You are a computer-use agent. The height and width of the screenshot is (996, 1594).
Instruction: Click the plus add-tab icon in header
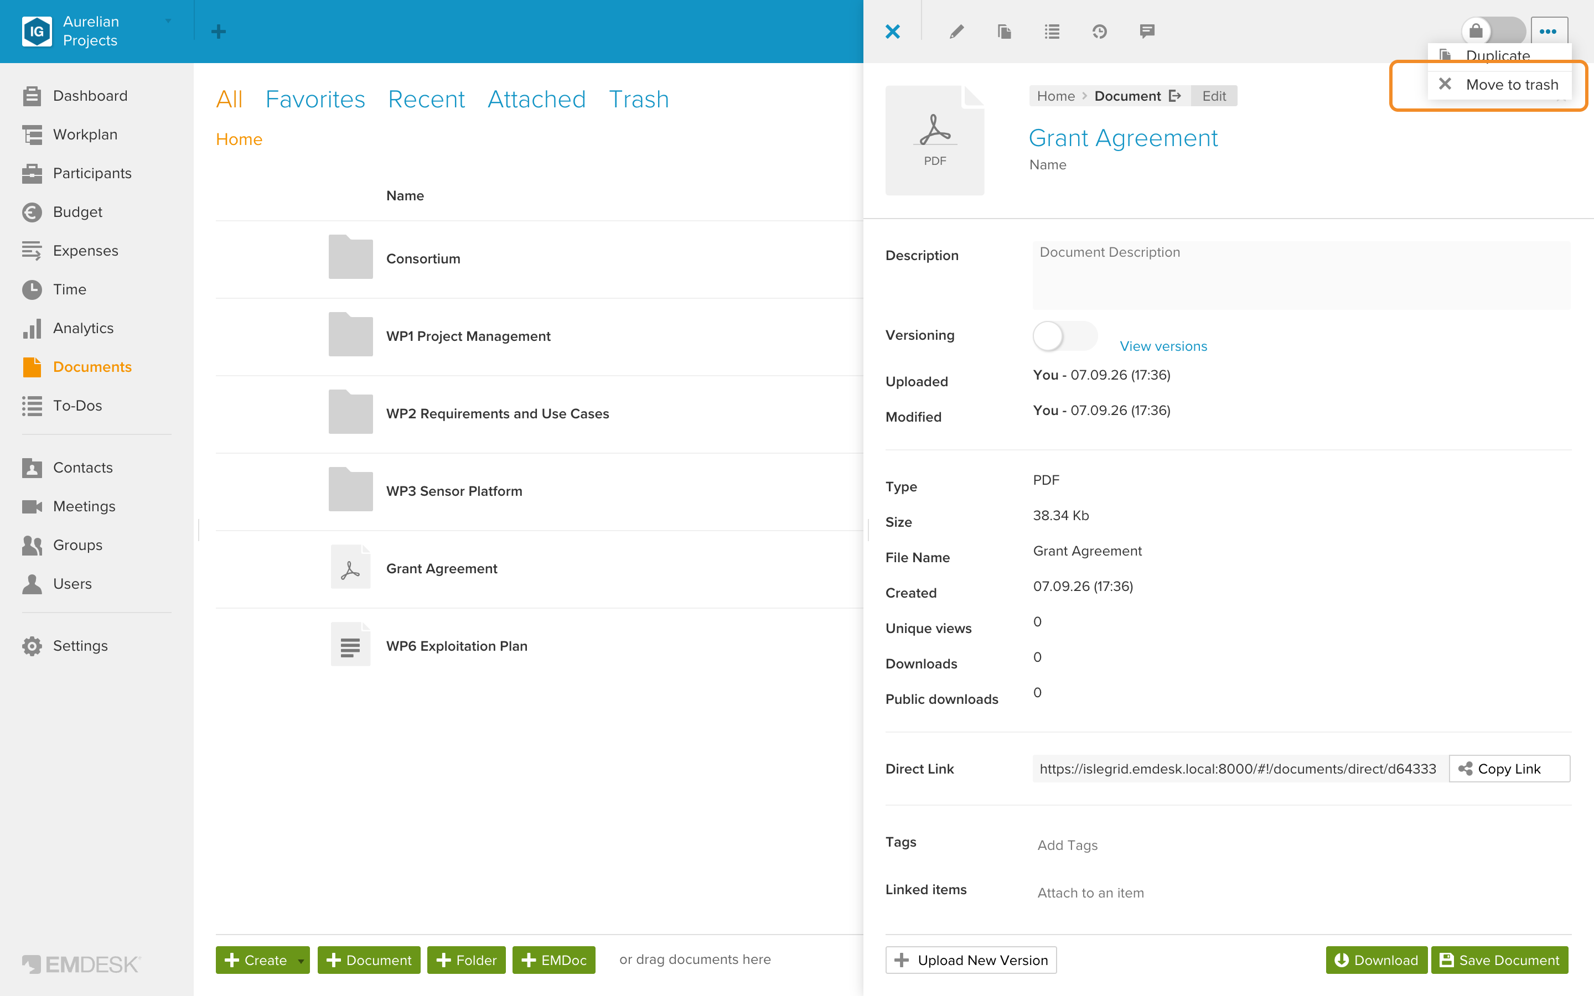(x=218, y=31)
